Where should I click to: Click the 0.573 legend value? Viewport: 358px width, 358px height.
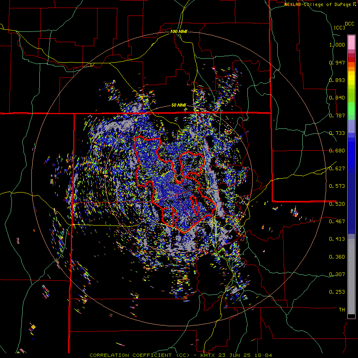(337, 186)
